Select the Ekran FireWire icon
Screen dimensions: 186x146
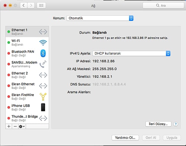coord(43,96)
